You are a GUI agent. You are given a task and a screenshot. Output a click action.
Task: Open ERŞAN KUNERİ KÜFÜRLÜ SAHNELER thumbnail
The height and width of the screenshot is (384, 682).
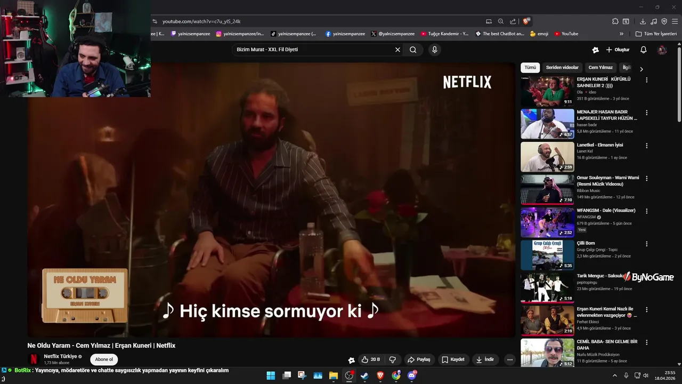click(547, 91)
